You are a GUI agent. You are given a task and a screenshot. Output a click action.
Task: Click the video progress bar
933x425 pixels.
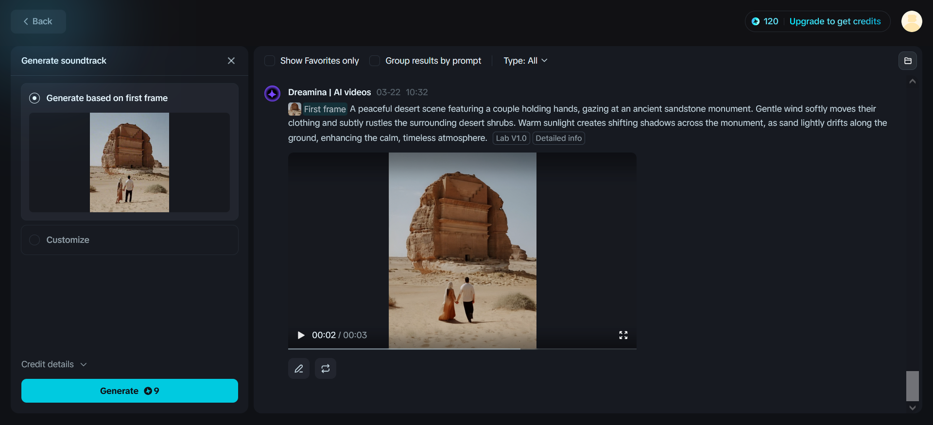(462, 348)
